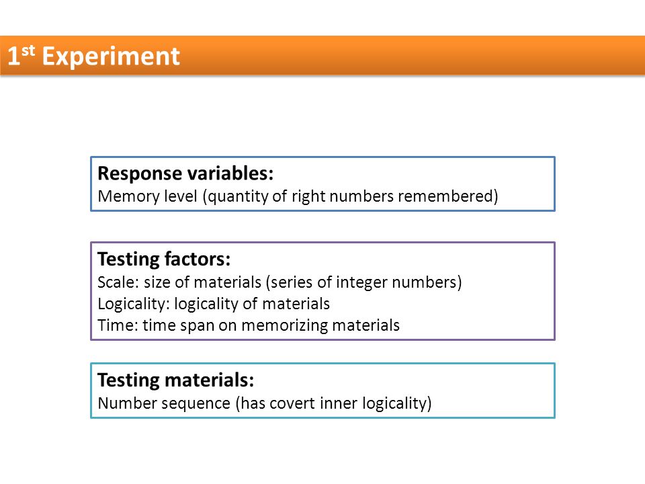Select the 'Scale: size of materials' line
The height and width of the screenshot is (484, 645).
point(279,282)
